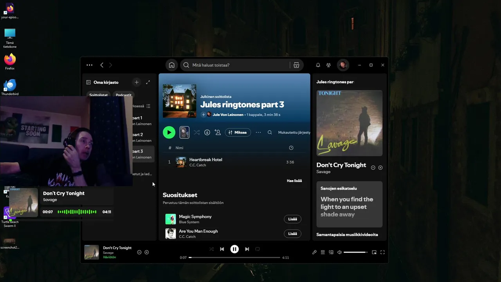Screen dimensions: 501x282
Task: Click now playing cover in bottom bar
Action: click(92, 252)
